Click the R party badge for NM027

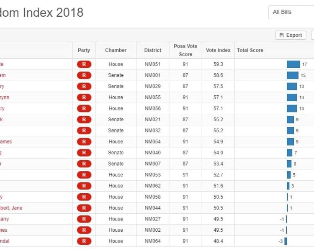point(84,219)
